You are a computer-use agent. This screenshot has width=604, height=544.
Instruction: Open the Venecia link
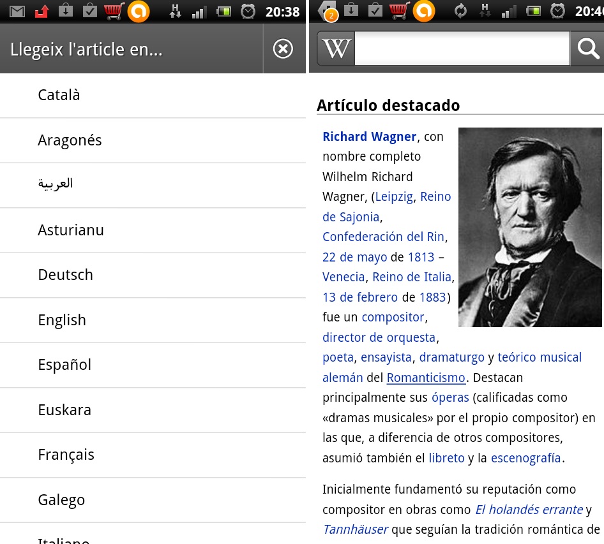[344, 277]
